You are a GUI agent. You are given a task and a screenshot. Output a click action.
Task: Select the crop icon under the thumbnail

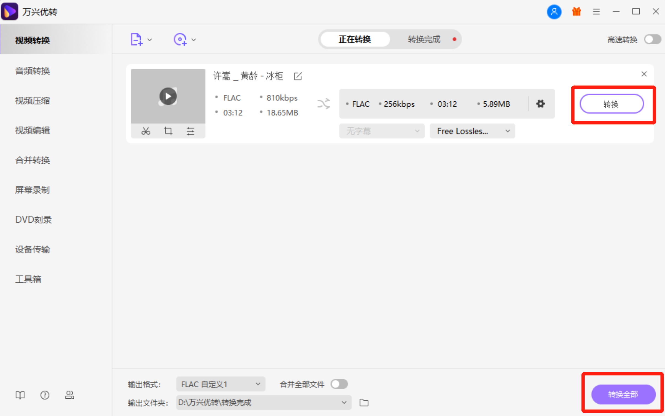click(168, 131)
